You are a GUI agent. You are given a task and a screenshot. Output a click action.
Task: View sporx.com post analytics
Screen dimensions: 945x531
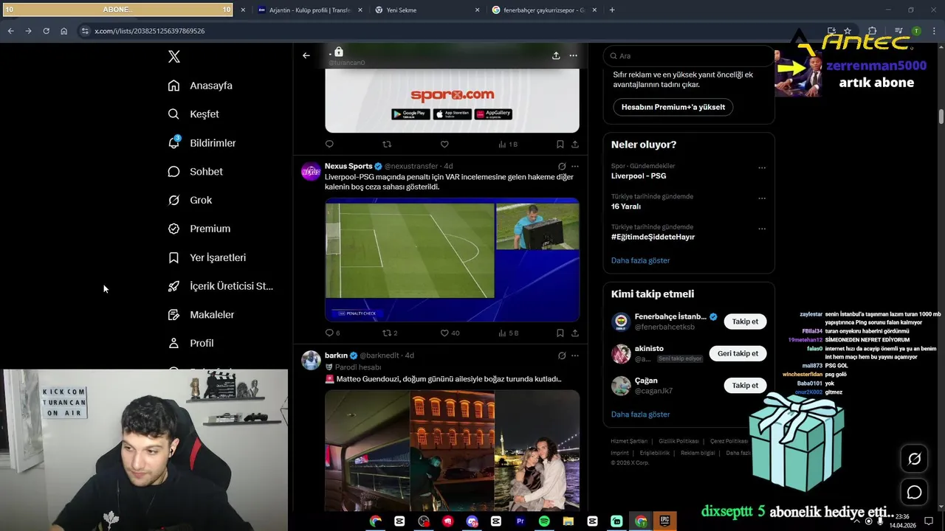click(508, 145)
